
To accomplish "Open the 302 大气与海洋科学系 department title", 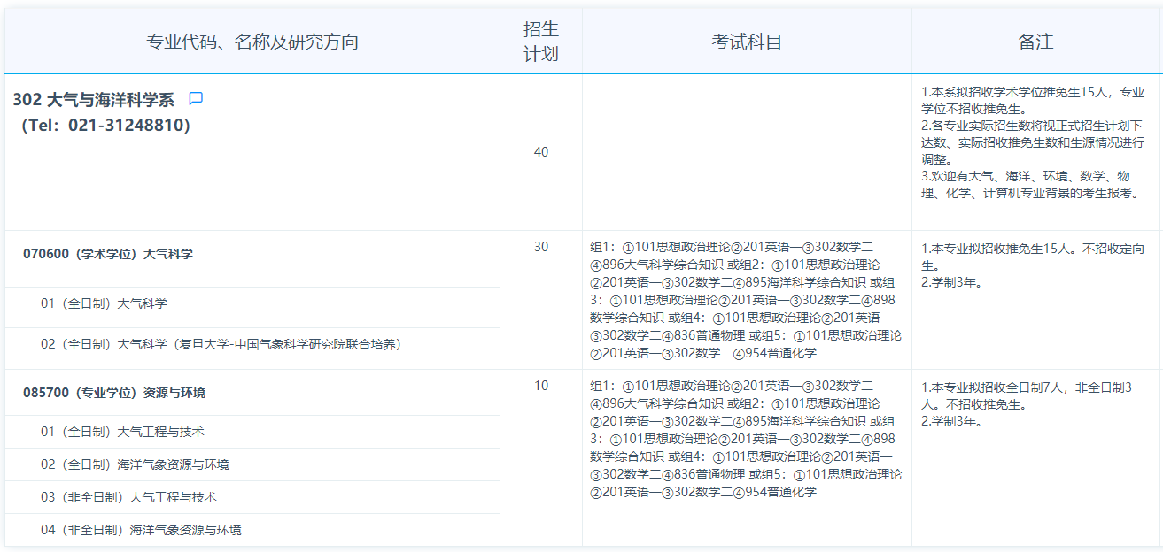I will 94,100.
